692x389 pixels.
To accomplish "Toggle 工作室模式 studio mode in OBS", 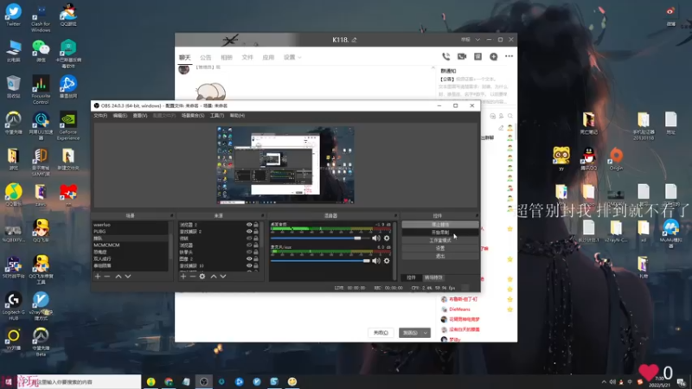I will tap(440, 240).
